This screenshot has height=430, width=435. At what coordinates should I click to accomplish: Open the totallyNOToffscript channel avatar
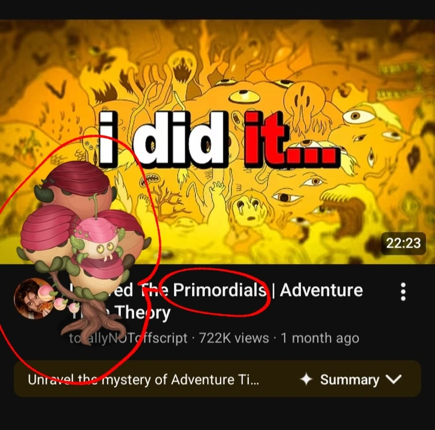click(35, 299)
